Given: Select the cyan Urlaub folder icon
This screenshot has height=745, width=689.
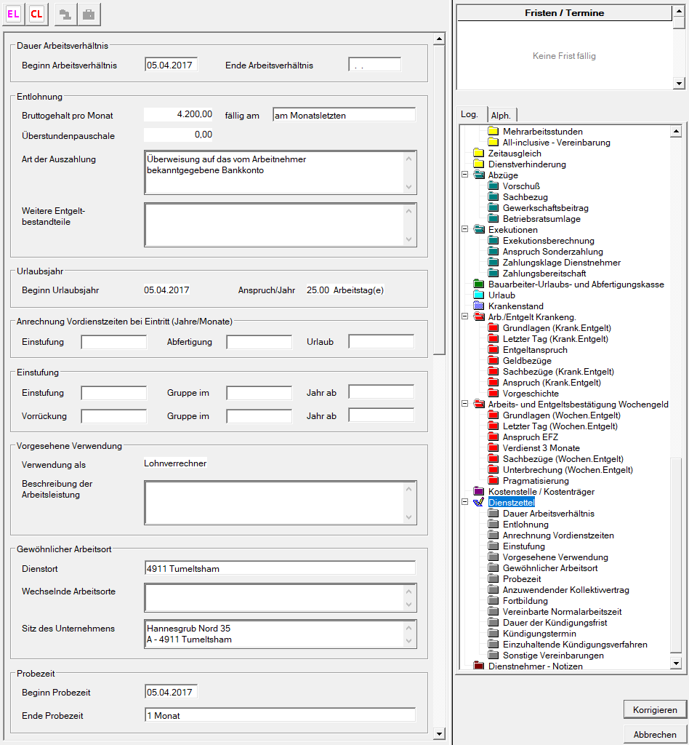Looking at the screenshot, I should pyautogui.click(x=478, y=295).
